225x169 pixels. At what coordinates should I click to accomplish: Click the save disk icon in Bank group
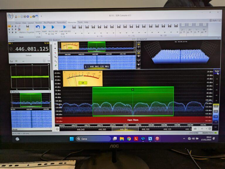tap(28, 26)
